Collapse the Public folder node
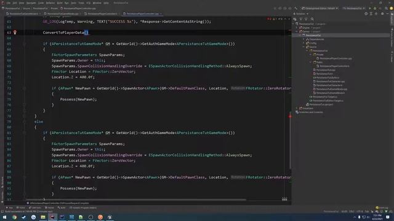This screenshot has width=394, height=221. click(x=311, y=62)
